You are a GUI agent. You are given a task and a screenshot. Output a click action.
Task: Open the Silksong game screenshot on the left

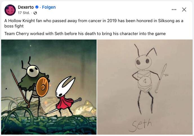click(49, 87)
